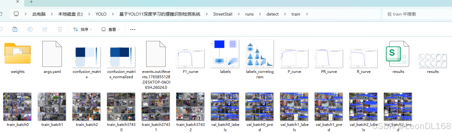Expand chevron after YOLO breadcrumb
The width and height of the screenshot is (452, 134).
point(113,14)
